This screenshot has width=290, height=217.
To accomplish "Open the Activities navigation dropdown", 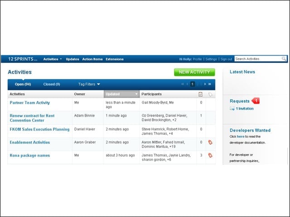I will pyautogui.click(x=53, y=59).
